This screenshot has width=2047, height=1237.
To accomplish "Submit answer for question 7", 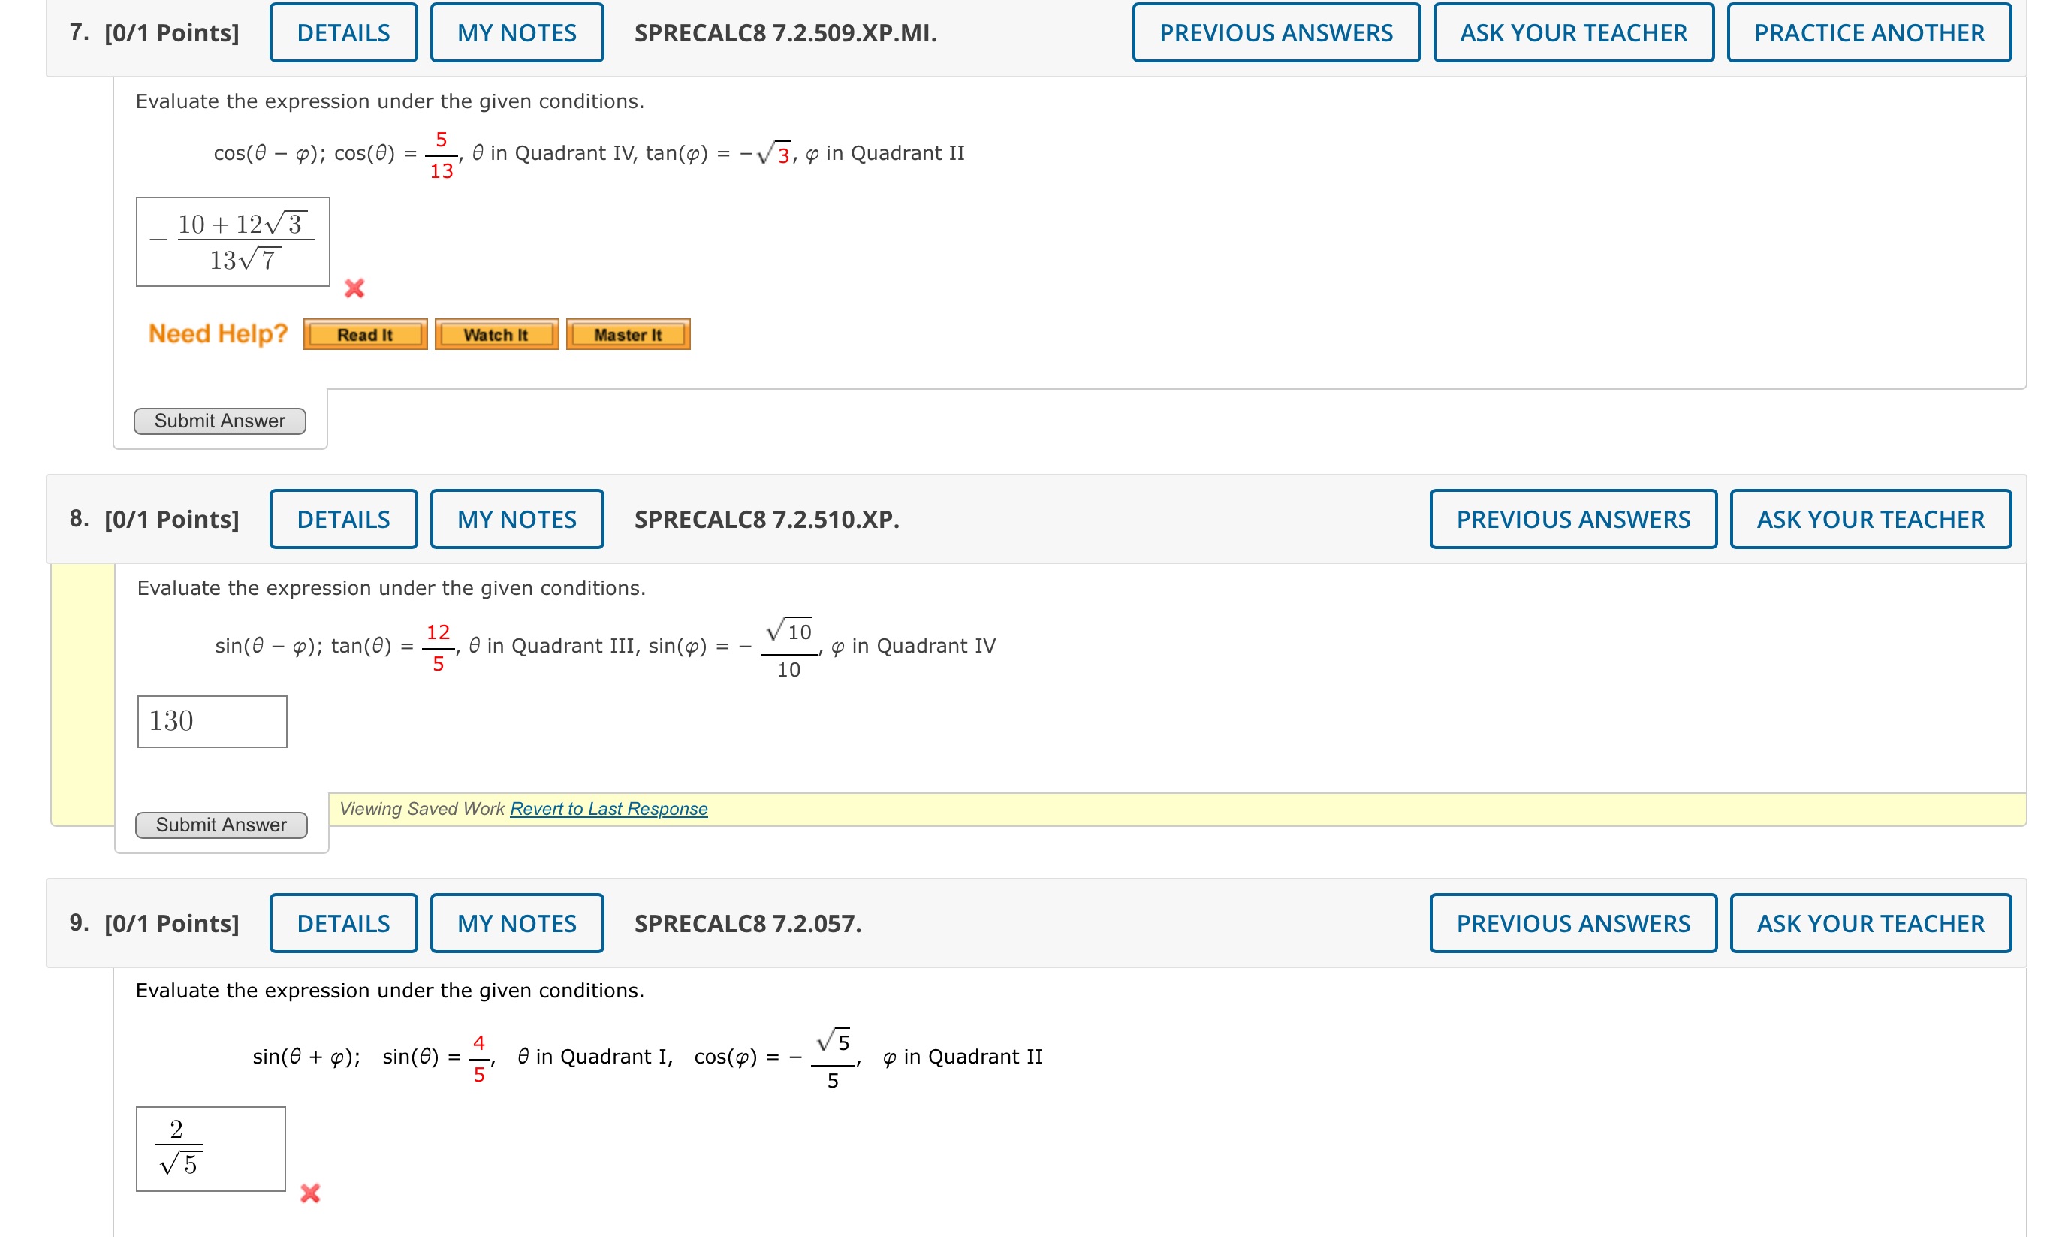I will 219,421.
